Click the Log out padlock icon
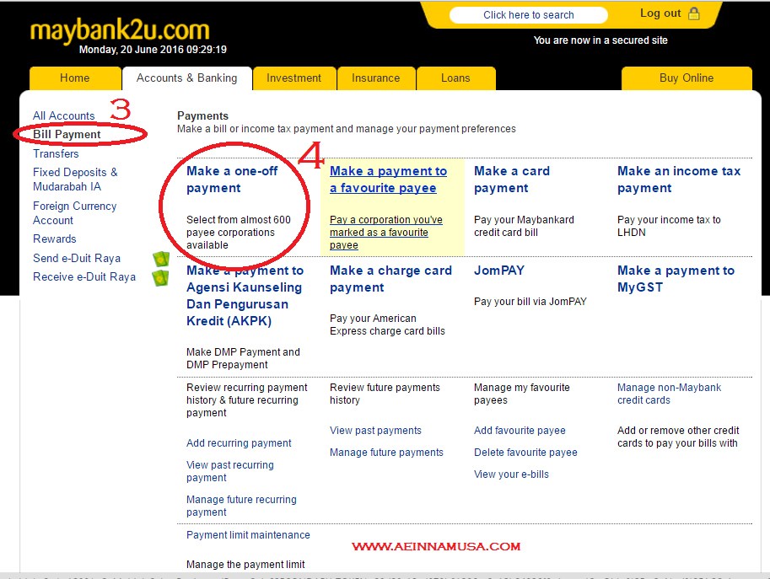Viewport: 770px width, 579px height. (693, 13)
